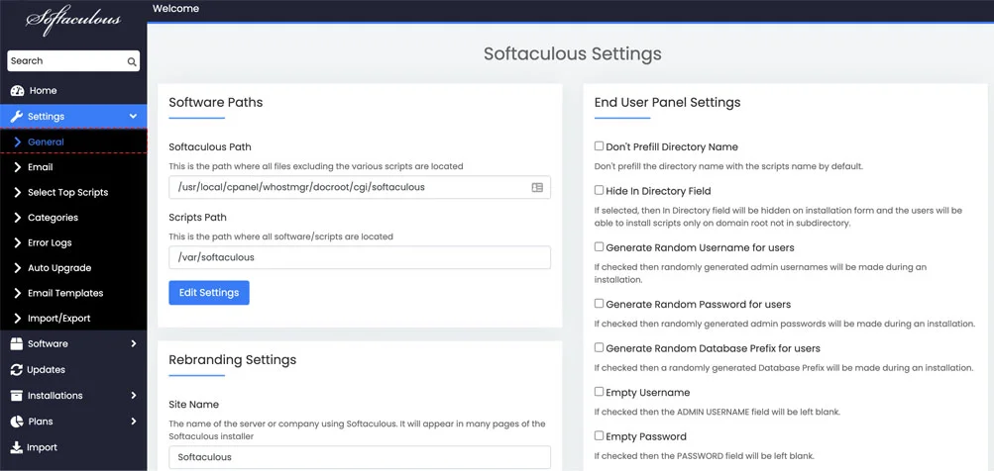Viewport: 994px width, 471px height.
Task: Click the Softaculous Path input field
Action: pos(360,187)
